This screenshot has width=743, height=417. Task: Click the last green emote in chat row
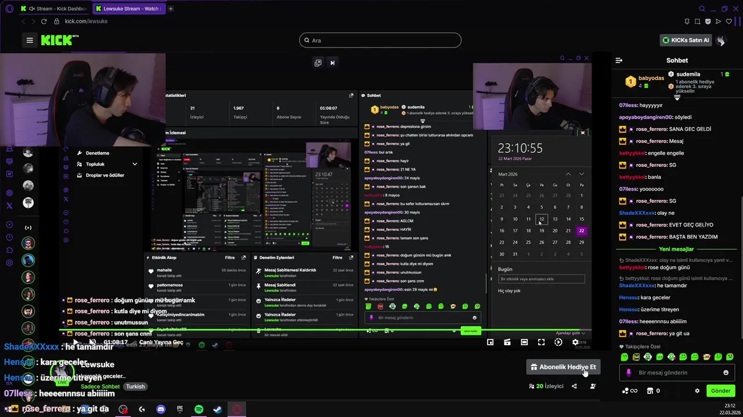coord(730,357)
